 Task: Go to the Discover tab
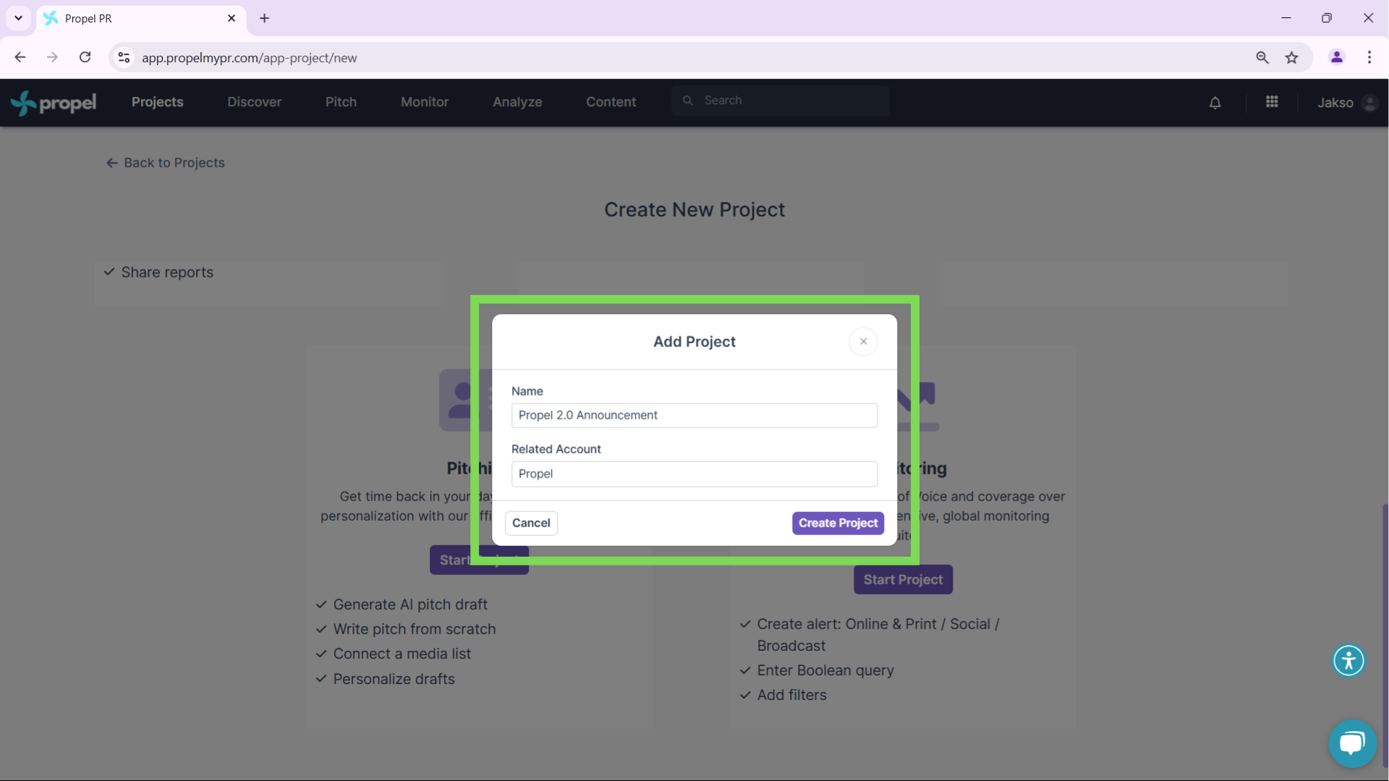click(x=254, y=102)
